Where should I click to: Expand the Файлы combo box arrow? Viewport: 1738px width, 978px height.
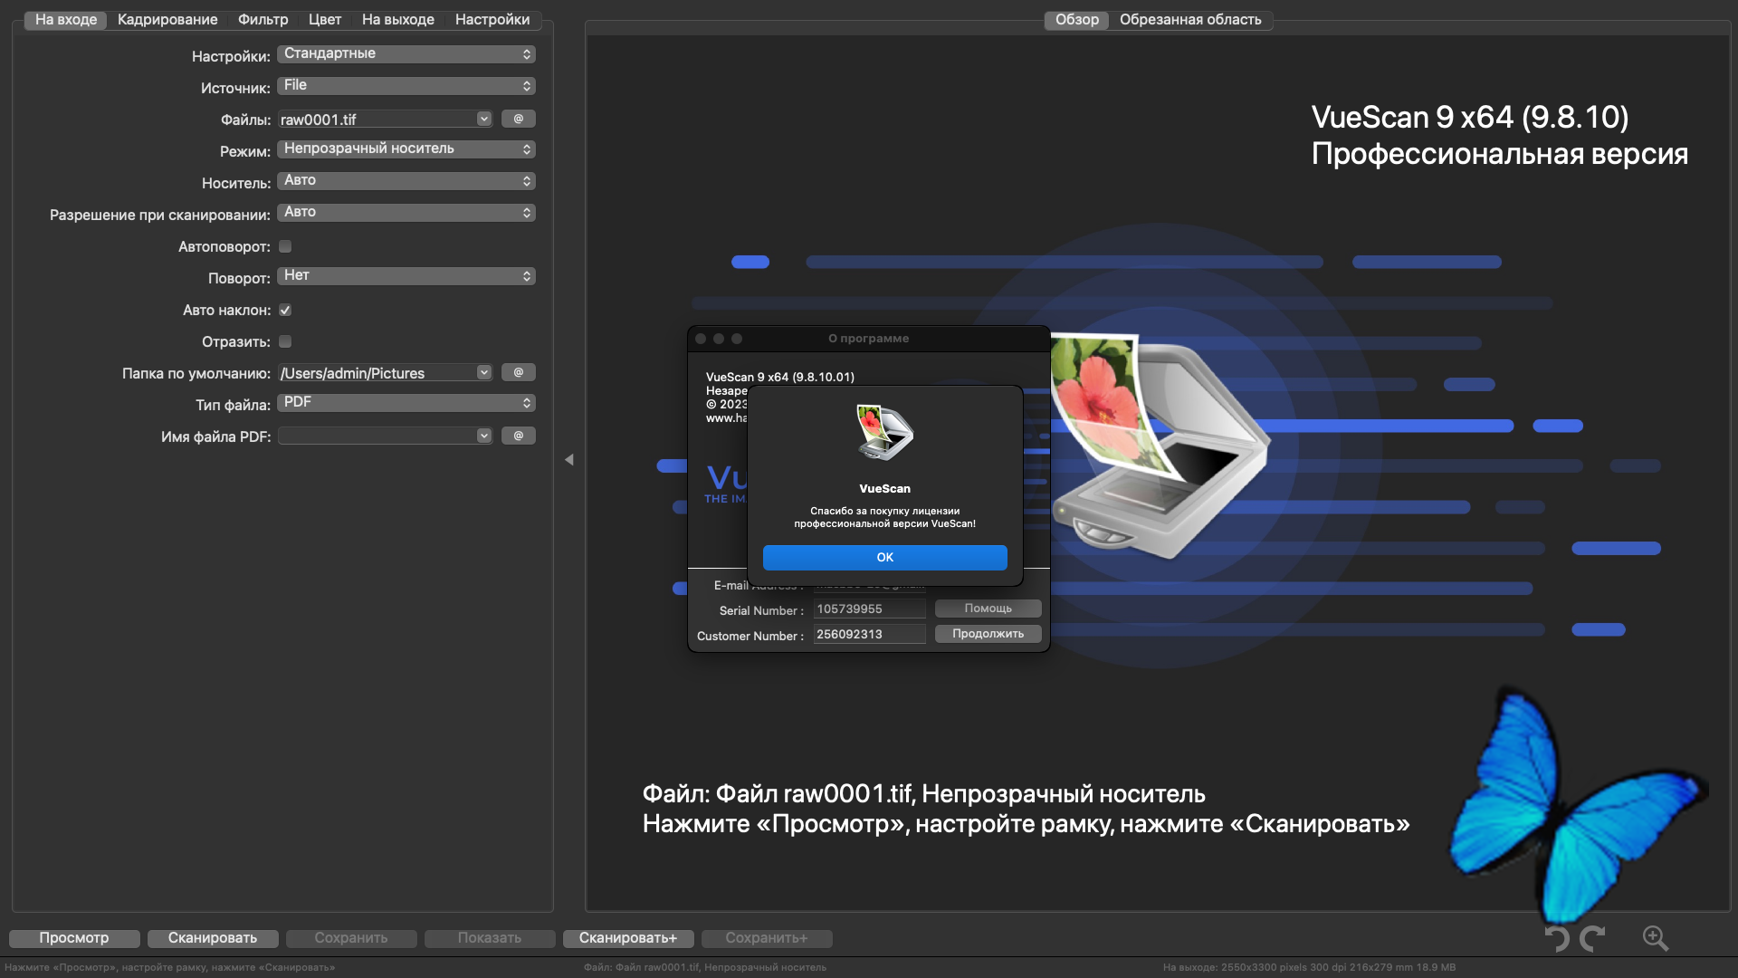pos(484,119)
